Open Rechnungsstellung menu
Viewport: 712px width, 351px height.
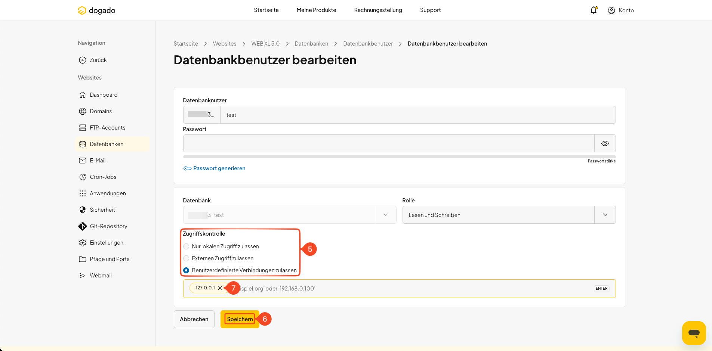coord(378,10)
